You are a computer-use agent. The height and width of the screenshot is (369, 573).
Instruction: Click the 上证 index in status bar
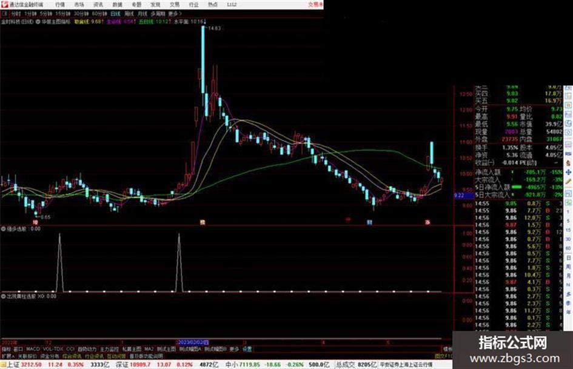pos(13,365)
